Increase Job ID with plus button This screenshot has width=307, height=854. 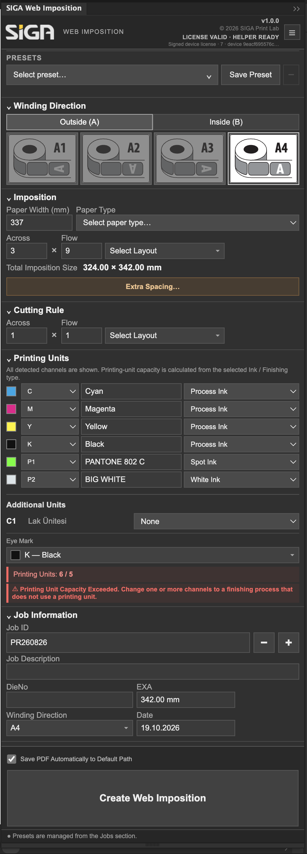289,643
